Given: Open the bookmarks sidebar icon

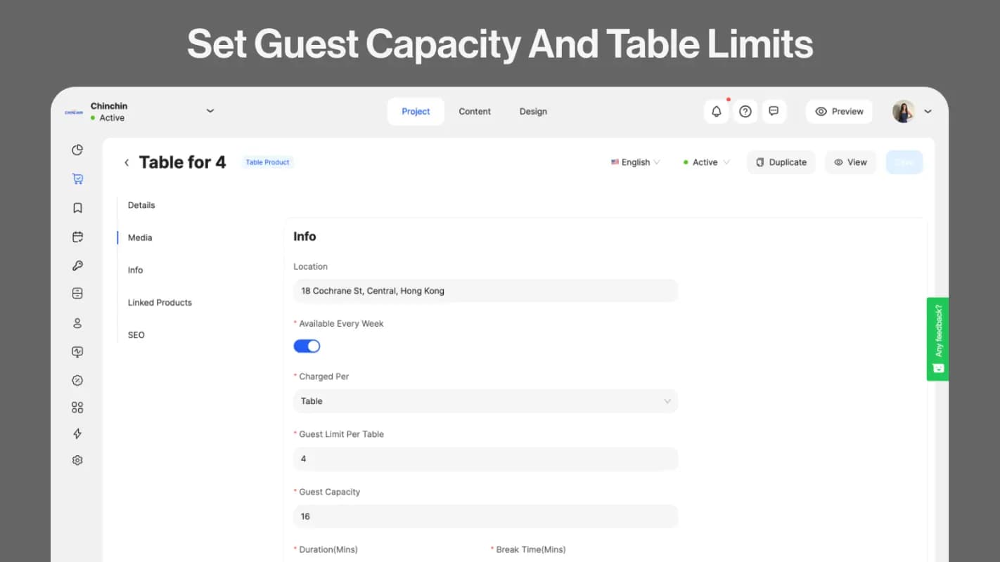Looking at the screenshot, I should (x=77, y=207).
